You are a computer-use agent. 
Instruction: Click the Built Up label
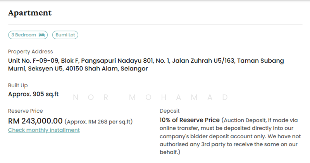click(x=18, y=85)
